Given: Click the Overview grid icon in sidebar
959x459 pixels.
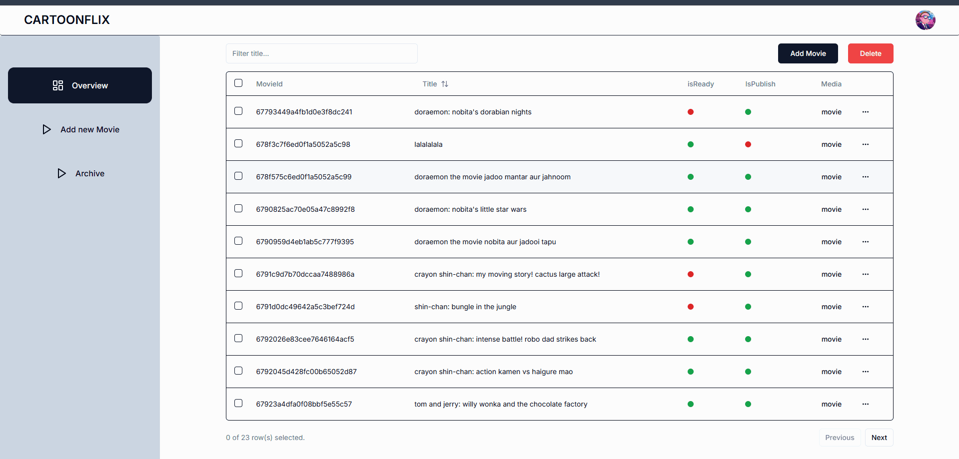Looking at the screenshot, I should tap(58, 85).
